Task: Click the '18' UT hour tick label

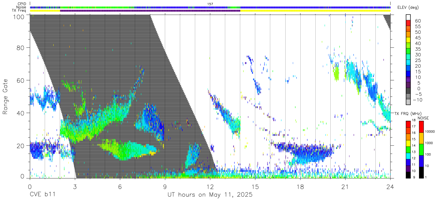Action: click(300, 186)
